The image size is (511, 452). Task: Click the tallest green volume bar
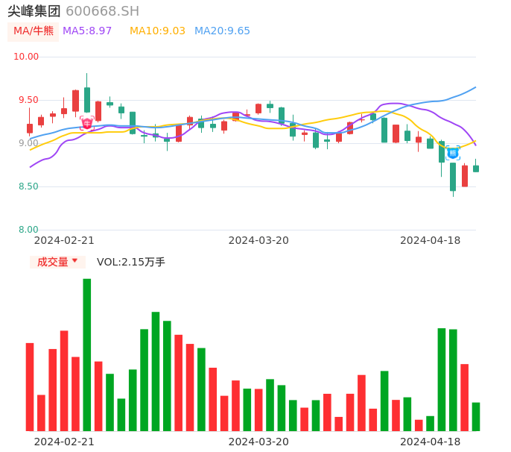pyautogui.click(x=87, y=355)
